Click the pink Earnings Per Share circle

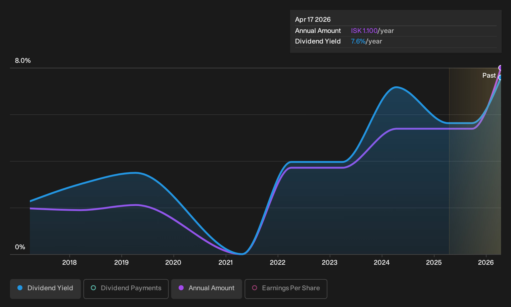coord(255,288)
